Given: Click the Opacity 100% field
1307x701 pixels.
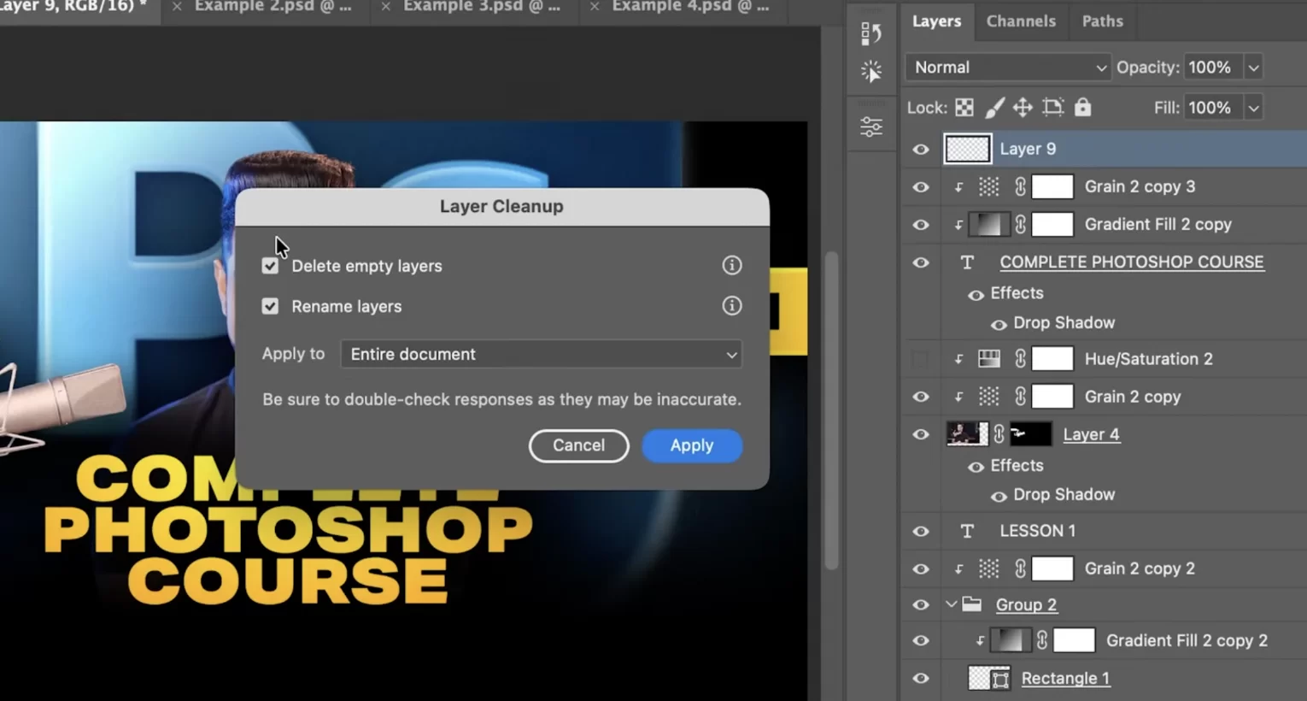Looking at the screenshot, I should 1213,68.
